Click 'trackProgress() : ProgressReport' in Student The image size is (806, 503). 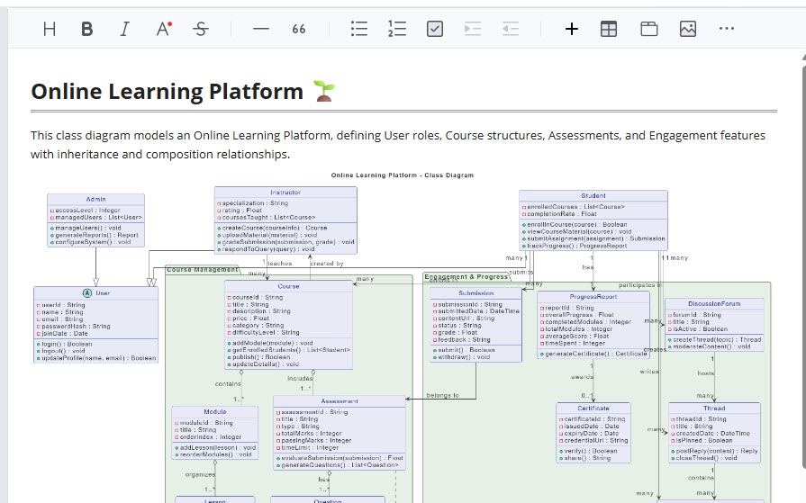576,246
